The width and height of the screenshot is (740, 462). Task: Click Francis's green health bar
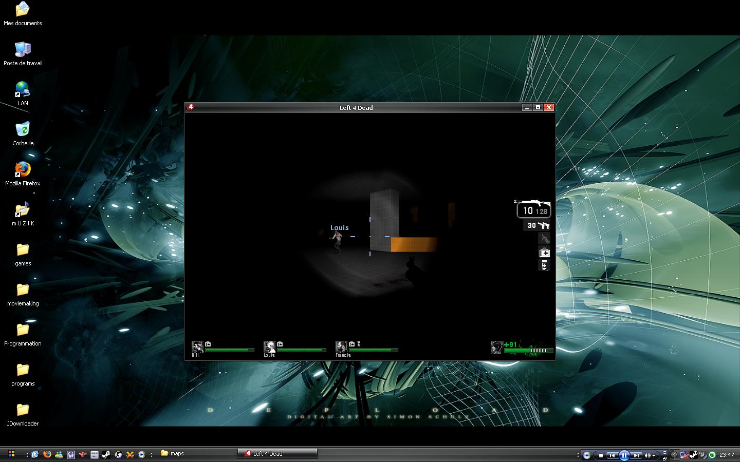point(374,350)
